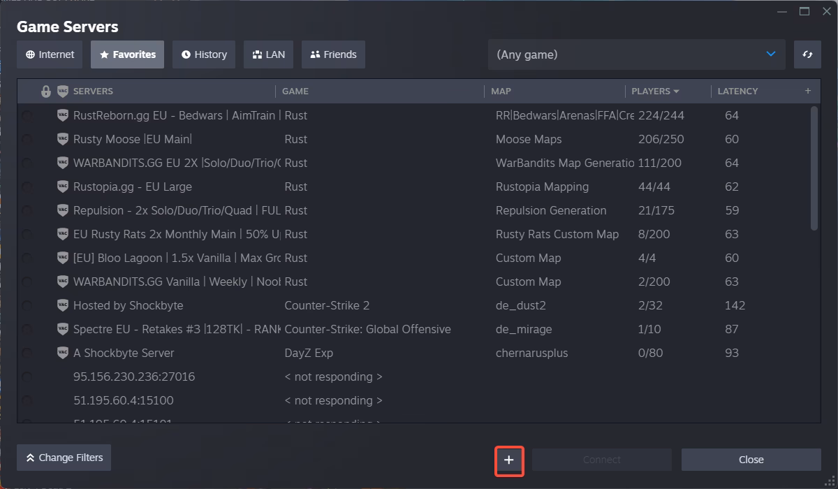Click VAC icon beside Rustopia.gg EU Large

62,187
